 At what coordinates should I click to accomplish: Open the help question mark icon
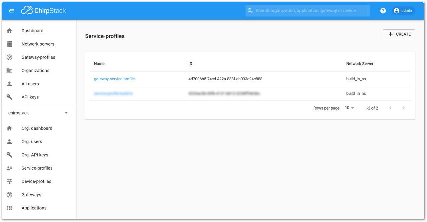tap(383, 11)
